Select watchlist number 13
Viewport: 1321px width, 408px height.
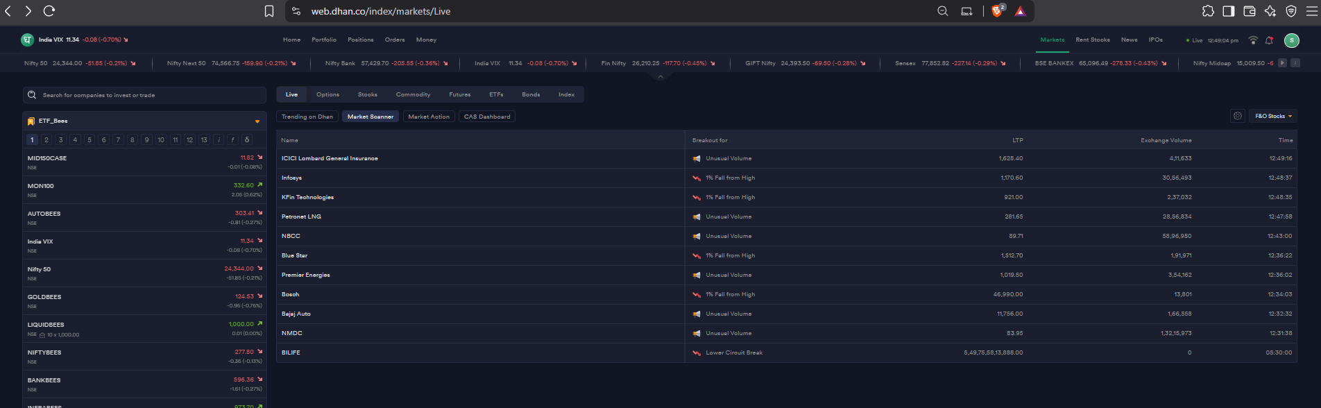pos(204,139)
